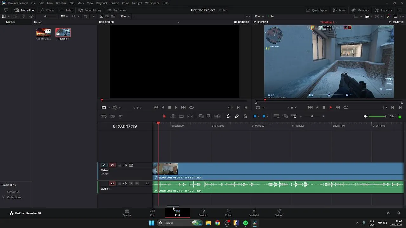Open Spotify from the Windows taskbar

coord(246,223)
